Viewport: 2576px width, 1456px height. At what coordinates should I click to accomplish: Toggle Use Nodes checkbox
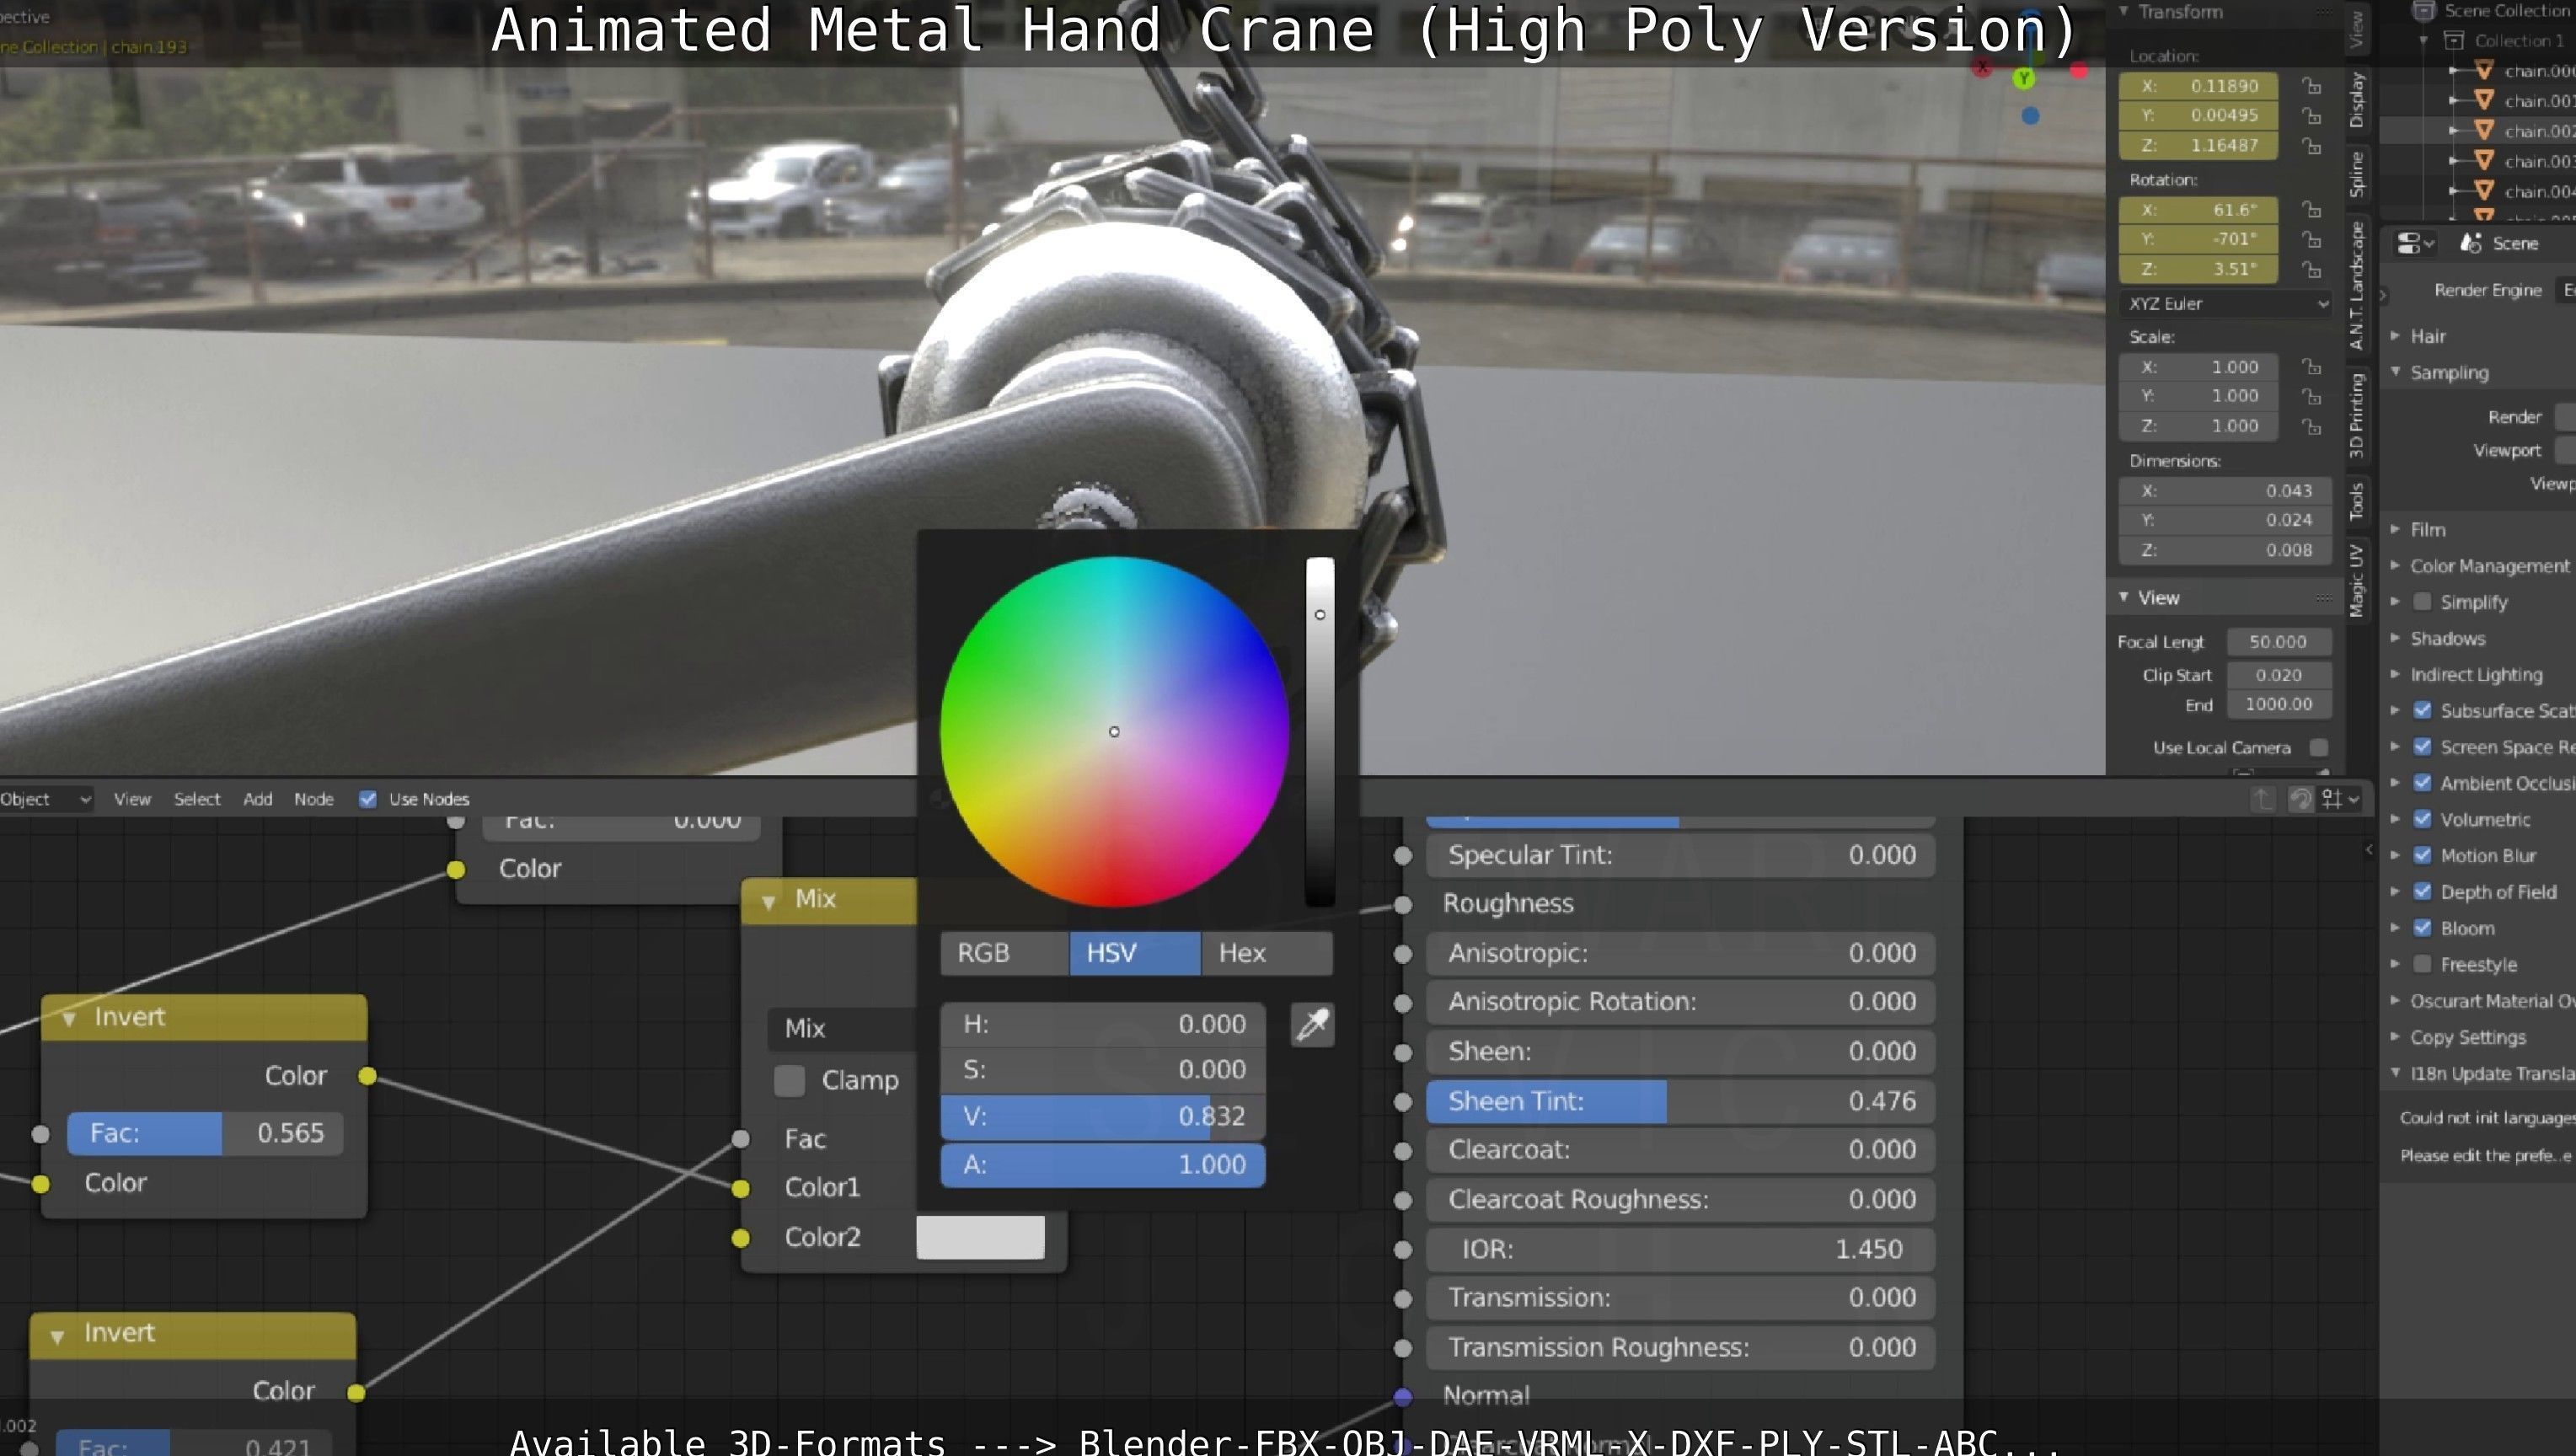point(367,799)
